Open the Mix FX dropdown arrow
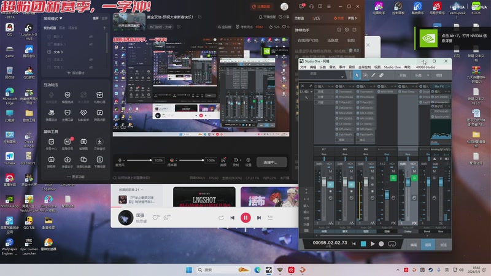This screenshot has height=276, width=491. point(449,86)
